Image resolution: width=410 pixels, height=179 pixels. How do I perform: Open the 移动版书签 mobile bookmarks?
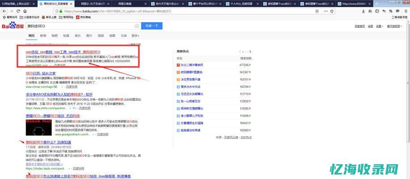pyautogui.click(x=400, y=17)
